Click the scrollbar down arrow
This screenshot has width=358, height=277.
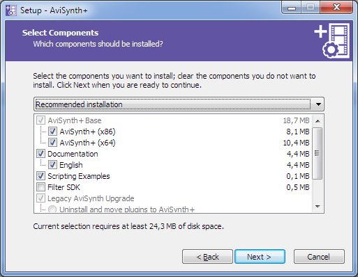click(x=318, y=206)
